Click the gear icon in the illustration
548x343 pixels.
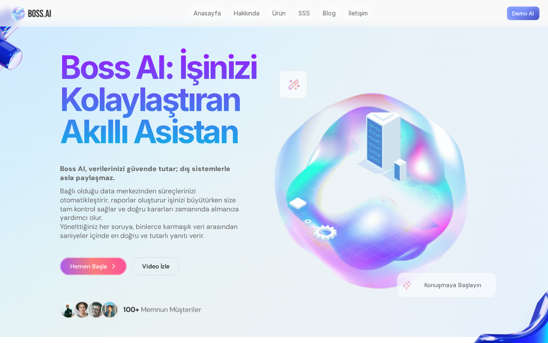[325, 232]
